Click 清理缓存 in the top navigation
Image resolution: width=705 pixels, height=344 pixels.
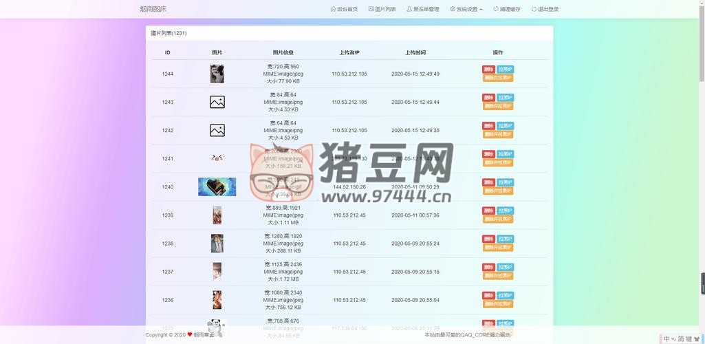tap(506, 9)
